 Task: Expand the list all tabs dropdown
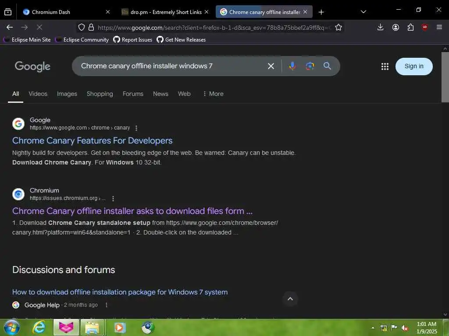(363, 12)
